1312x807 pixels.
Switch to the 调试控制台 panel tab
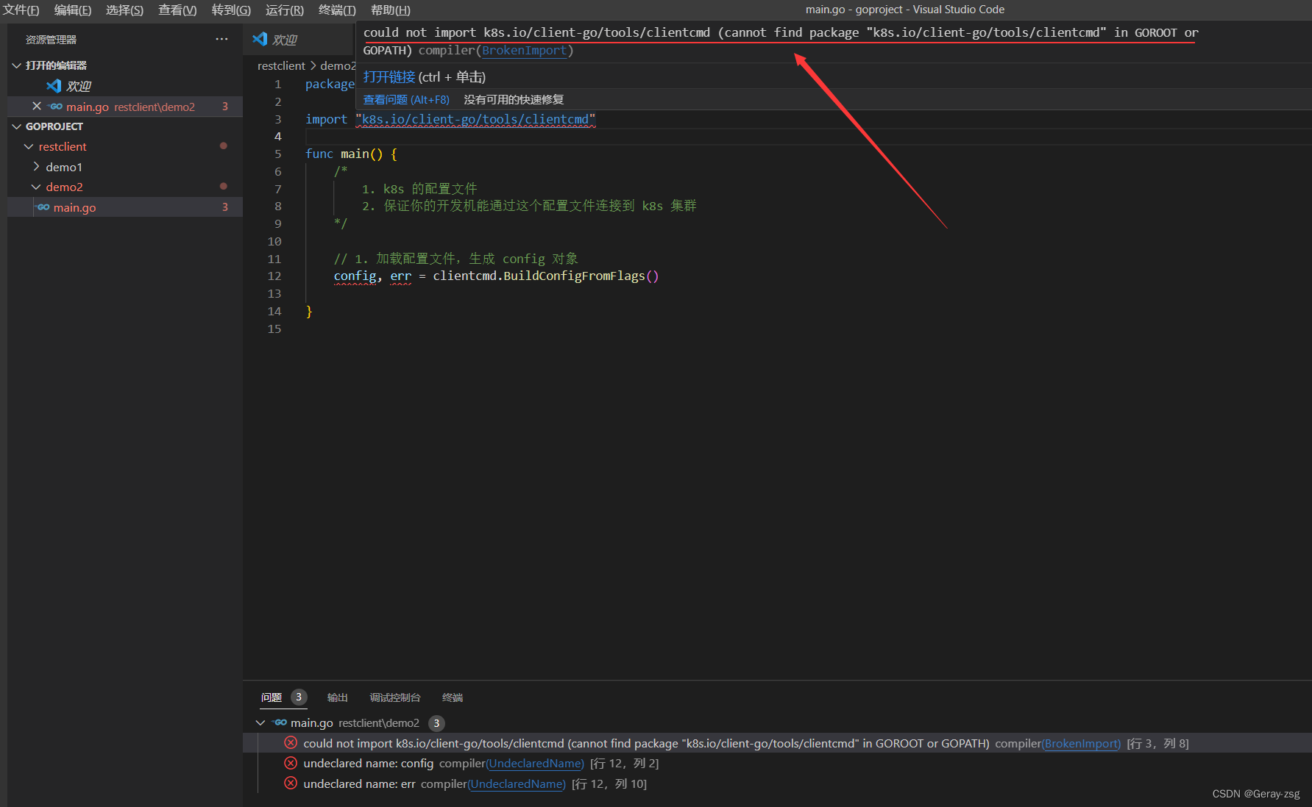(x=395, y=697)
